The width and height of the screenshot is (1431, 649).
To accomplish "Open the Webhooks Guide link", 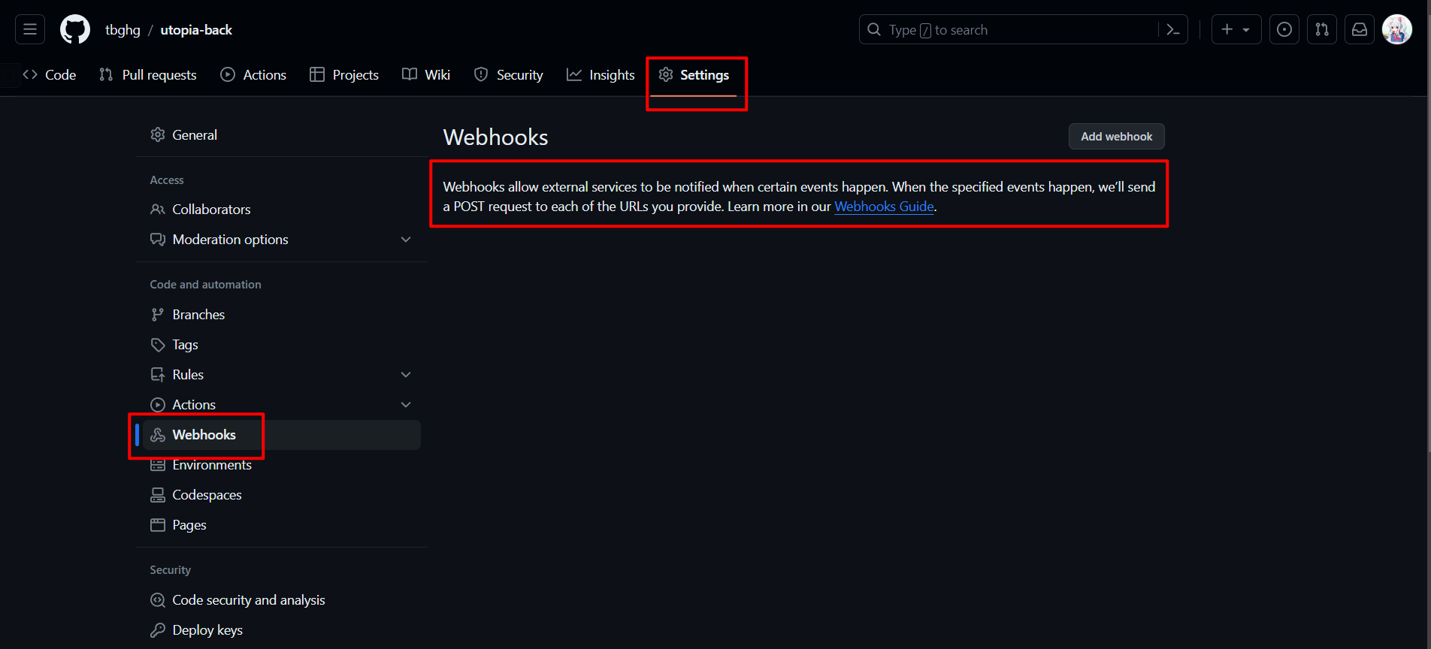I will [884, 207].
